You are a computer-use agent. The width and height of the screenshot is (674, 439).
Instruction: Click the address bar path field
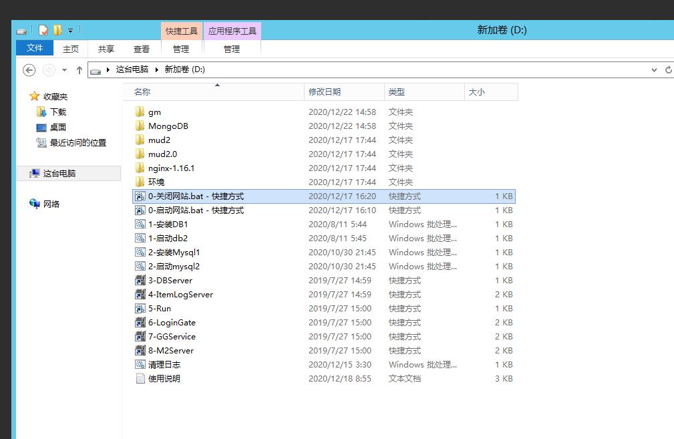401,69
